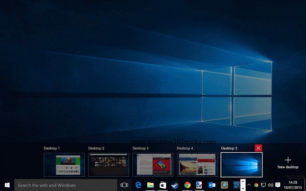Click the Search the web and Windows box
Viewport: 306px width, 191px height.
pos(66,185)
